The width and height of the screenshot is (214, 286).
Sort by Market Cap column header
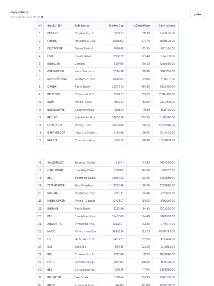tap(116, 25)
